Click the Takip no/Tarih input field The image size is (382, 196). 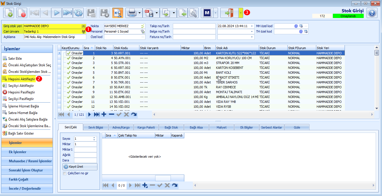pyautogui.click(x=194, y=26)
